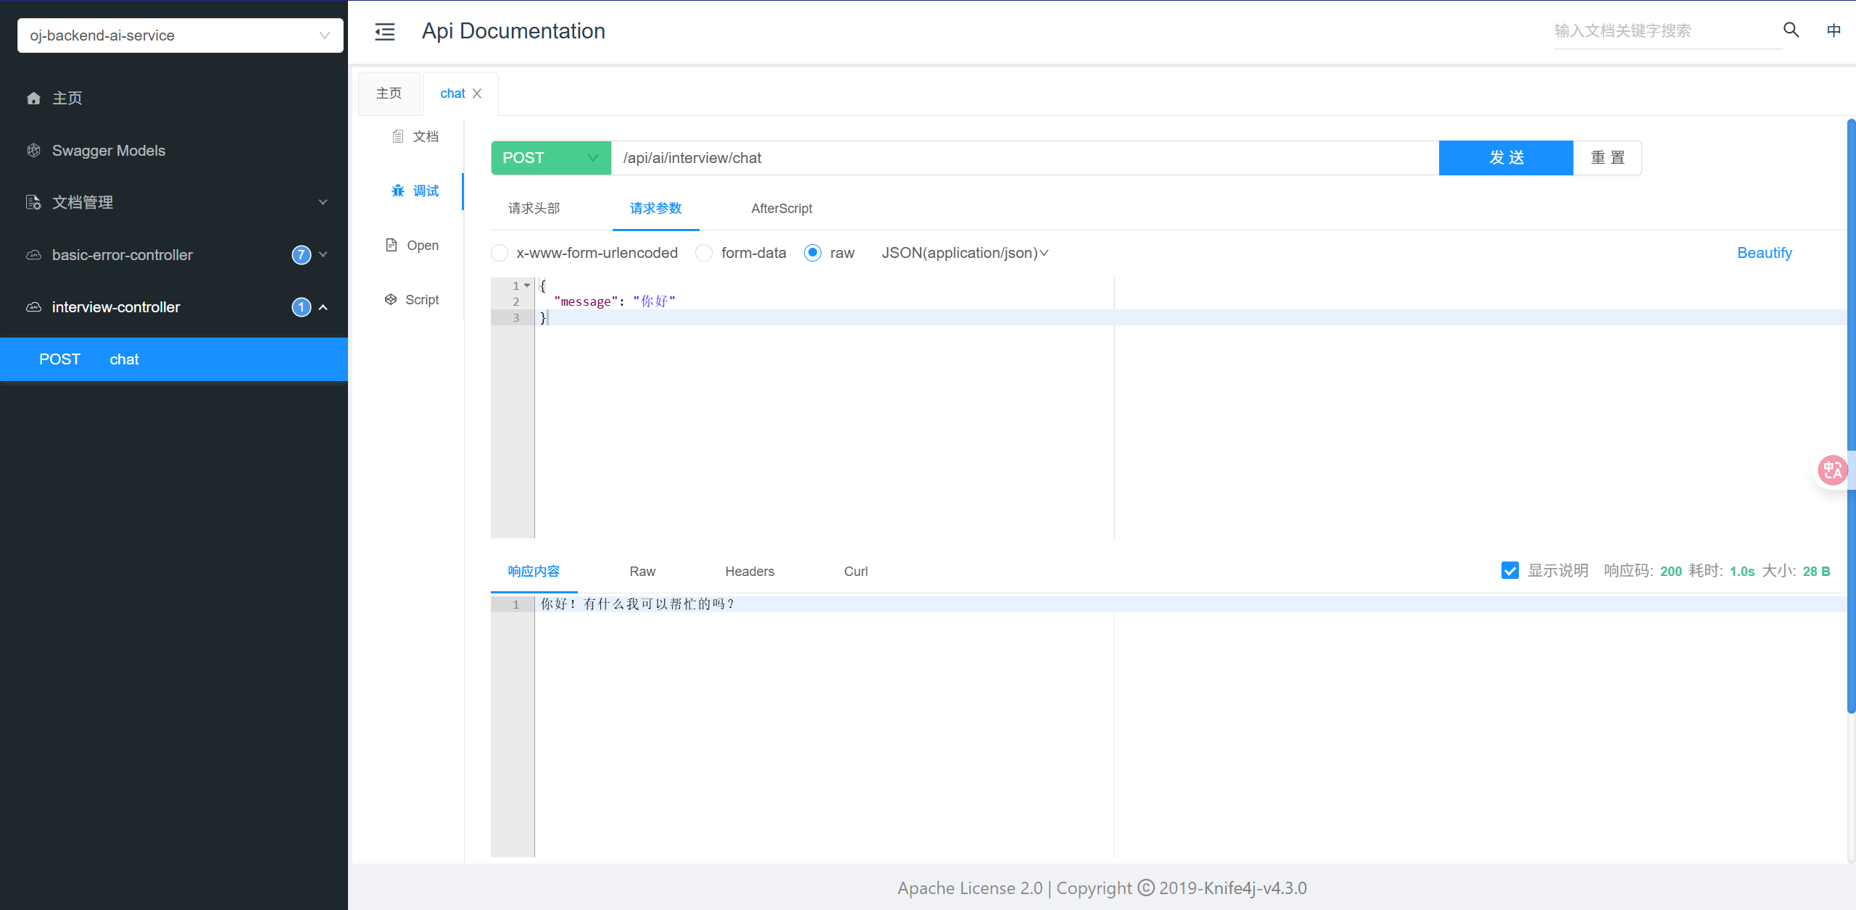Open the oj-backend-ai-service dropdown
1856x910 pixels.
pyautogui.click(x=180, y=36)
